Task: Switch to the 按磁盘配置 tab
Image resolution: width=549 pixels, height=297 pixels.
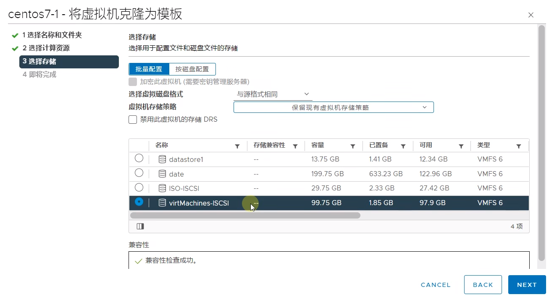Action: click(x=192, y=69)
